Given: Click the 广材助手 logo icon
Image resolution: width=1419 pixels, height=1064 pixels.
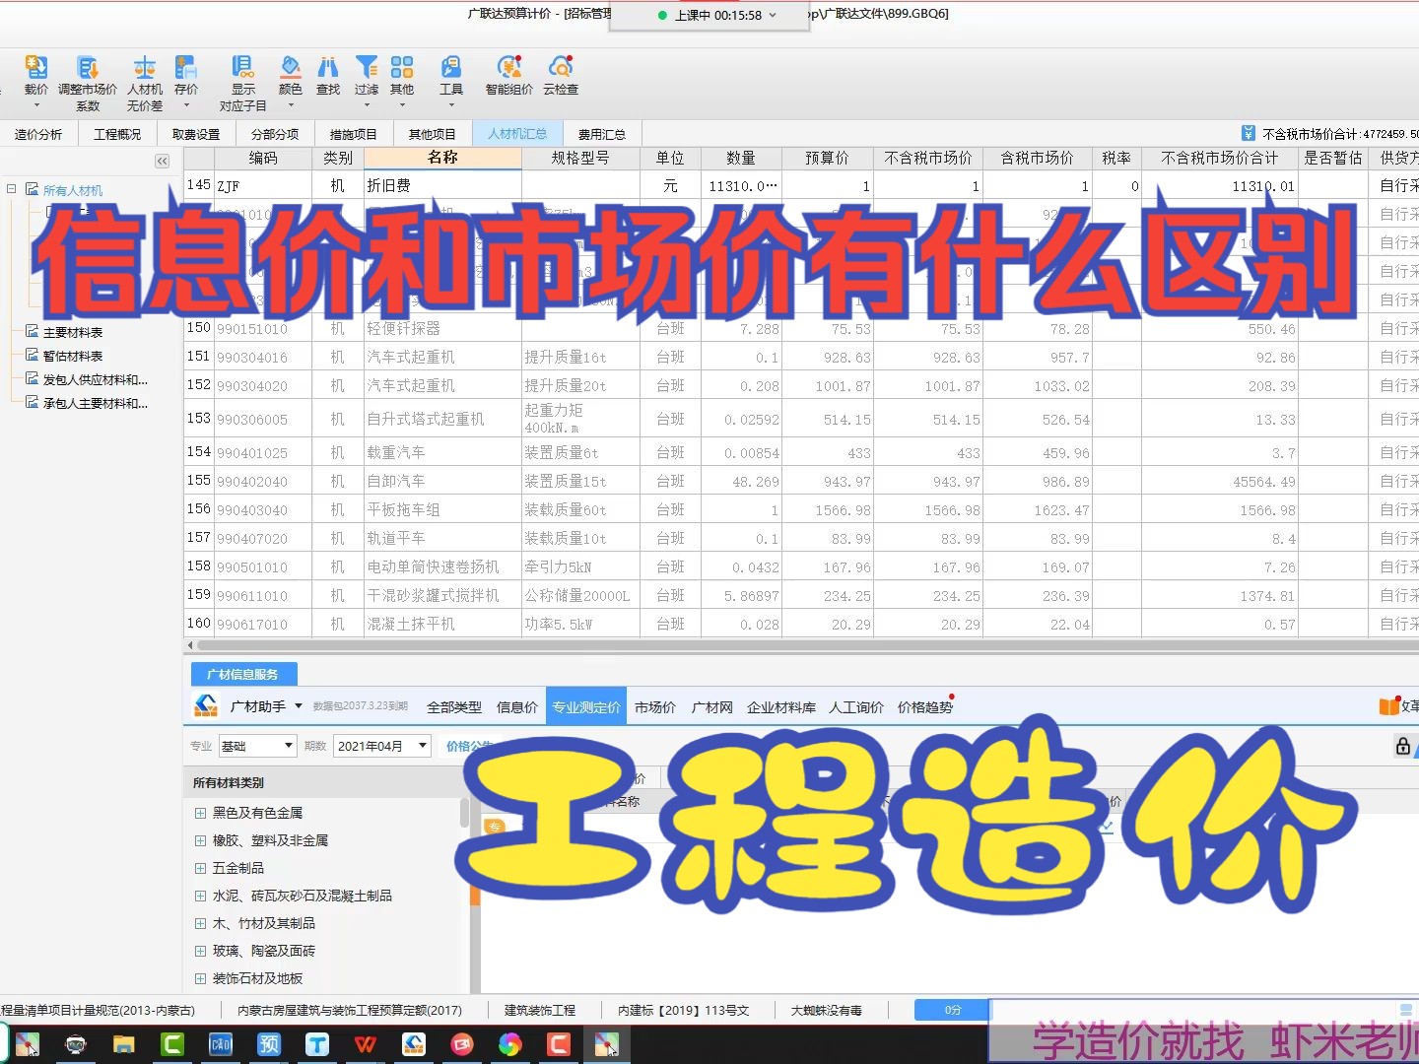Looking at the screenshot, I should point(206,705).
